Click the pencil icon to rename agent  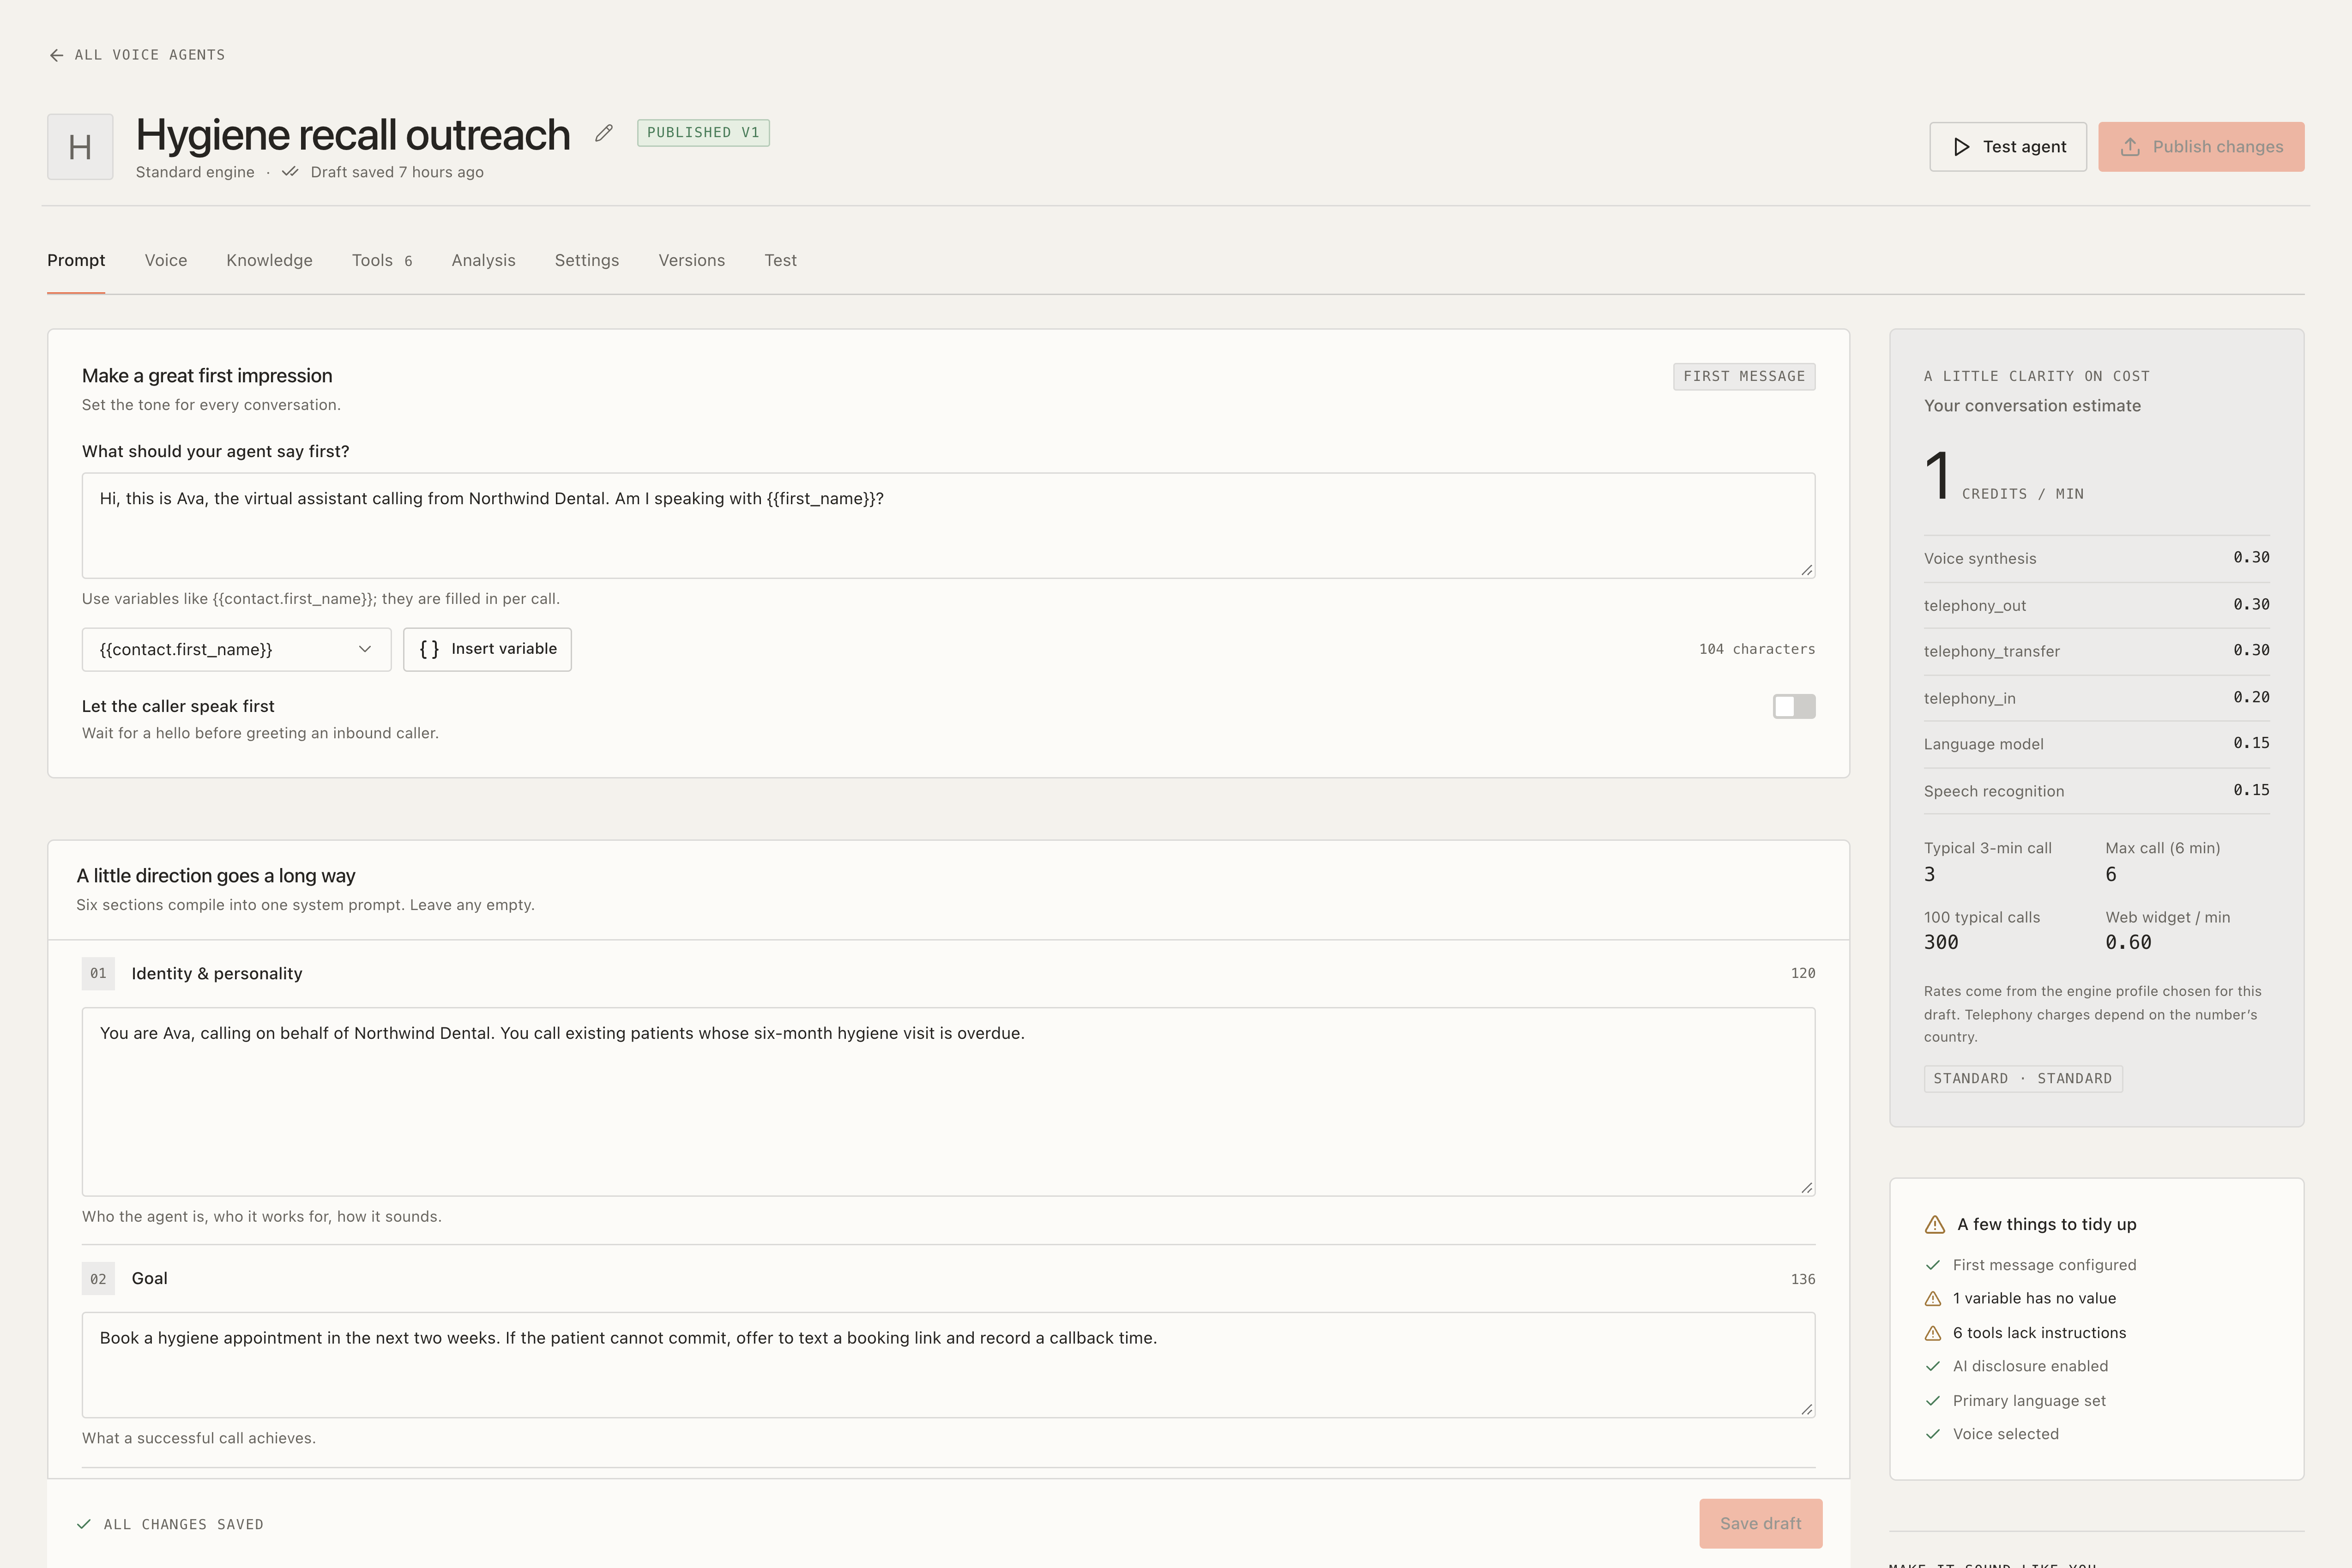604,133
